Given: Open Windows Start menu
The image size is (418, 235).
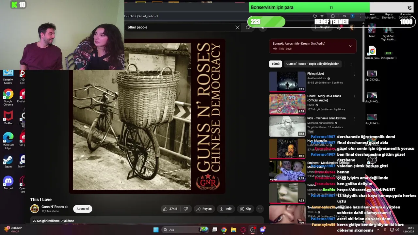Looking at the screenshot, I should (156, 230).
